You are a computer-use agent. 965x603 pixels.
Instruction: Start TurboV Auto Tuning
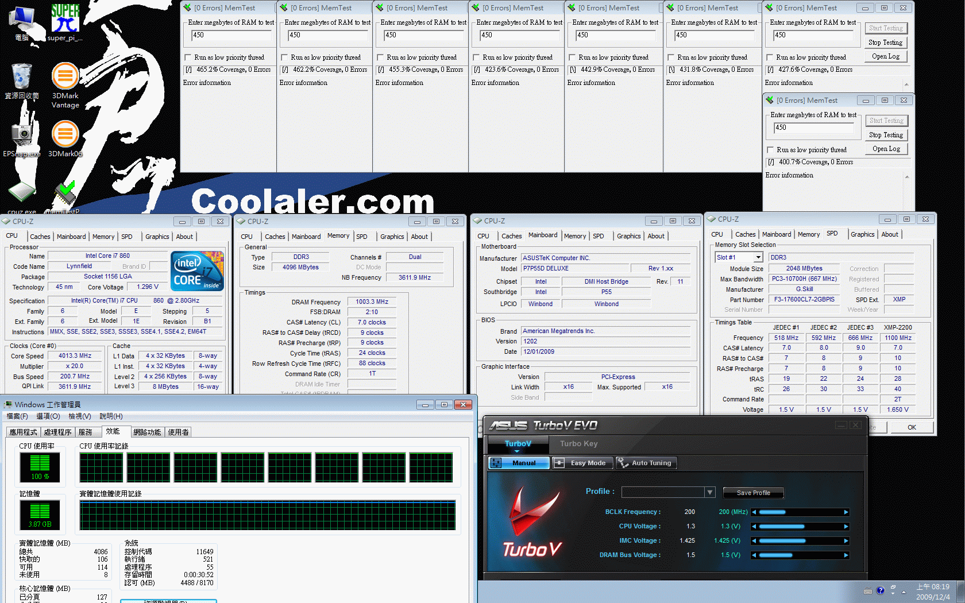click(x=646, y=463)
